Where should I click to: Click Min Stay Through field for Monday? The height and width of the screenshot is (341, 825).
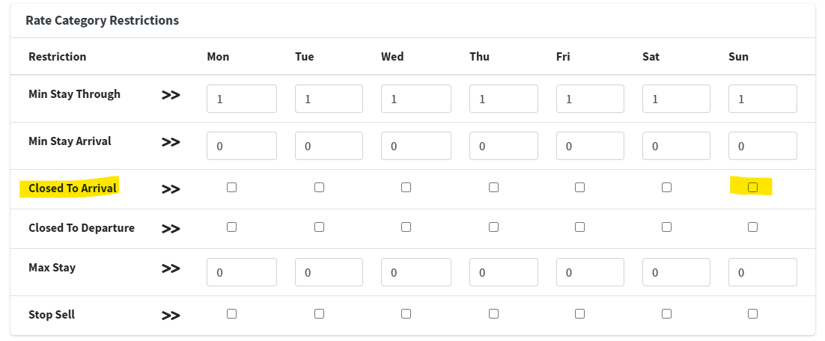[x=242, y=99]
